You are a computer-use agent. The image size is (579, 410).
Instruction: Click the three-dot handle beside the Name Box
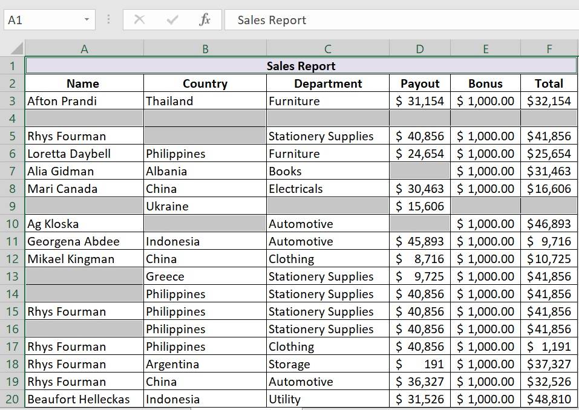click(x=108, y=20)
